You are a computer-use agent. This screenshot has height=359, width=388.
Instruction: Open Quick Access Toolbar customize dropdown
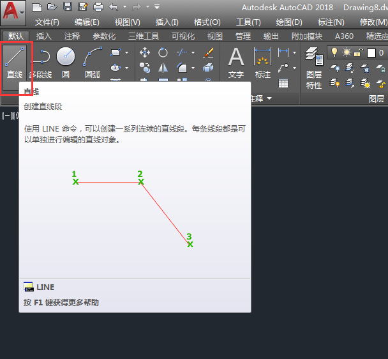coord(157,7)
